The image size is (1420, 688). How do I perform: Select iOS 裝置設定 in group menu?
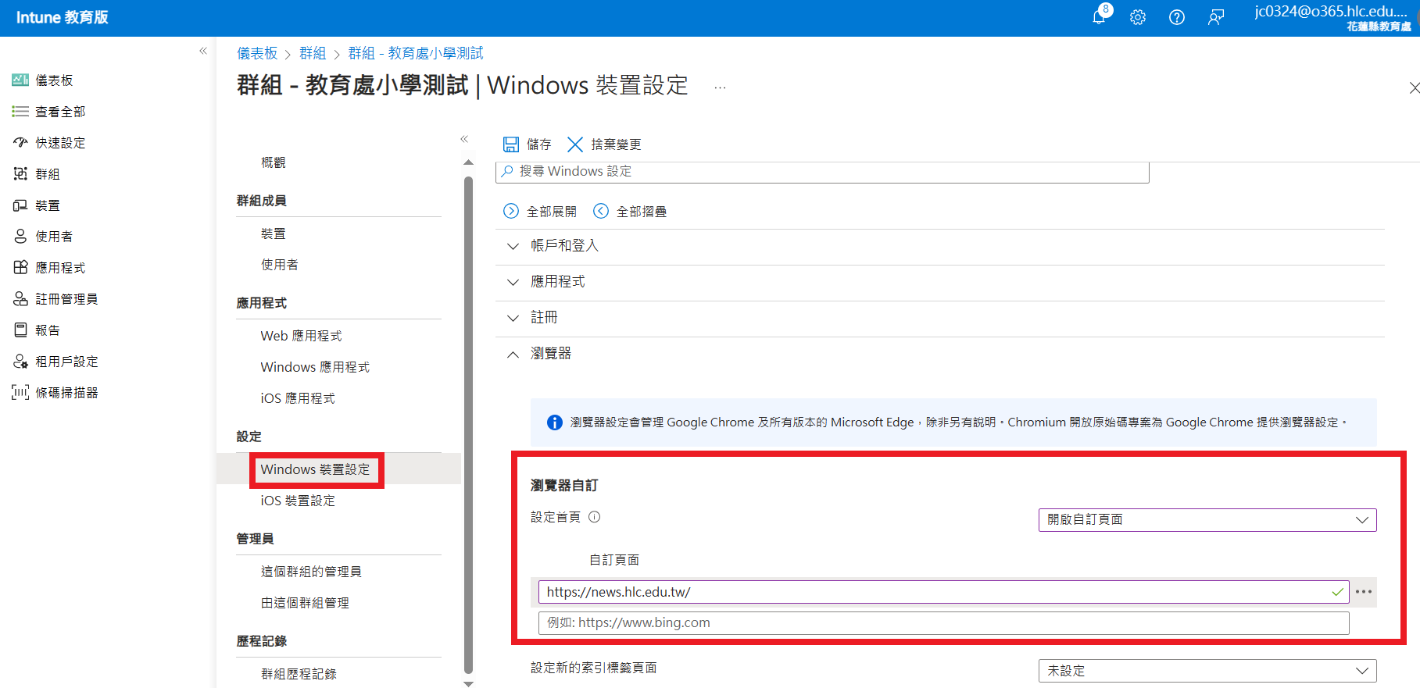(298, 501)
